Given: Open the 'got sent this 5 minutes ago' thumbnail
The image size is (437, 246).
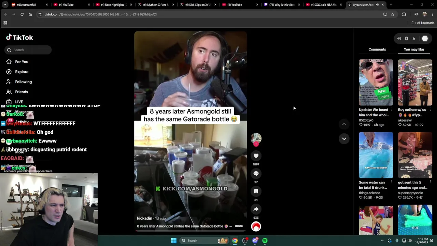Looking at the screenshot, I should pyautogui.click(x=415, y=155).
